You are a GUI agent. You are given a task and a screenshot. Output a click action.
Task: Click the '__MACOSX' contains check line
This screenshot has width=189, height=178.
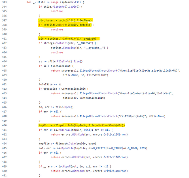pyautogui.click(x=68, y=43)
